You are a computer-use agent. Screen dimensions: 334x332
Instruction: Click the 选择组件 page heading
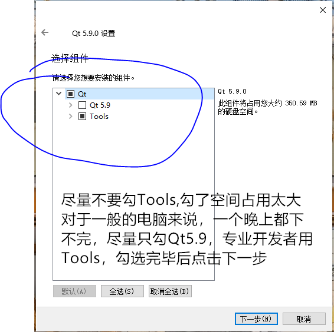pos(70,58)
